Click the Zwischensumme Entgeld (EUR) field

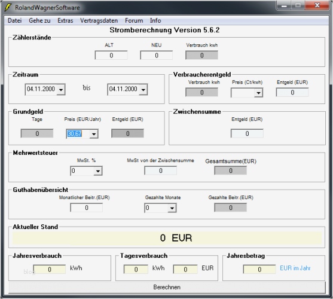pyautogui.click(x=247, y=133)
